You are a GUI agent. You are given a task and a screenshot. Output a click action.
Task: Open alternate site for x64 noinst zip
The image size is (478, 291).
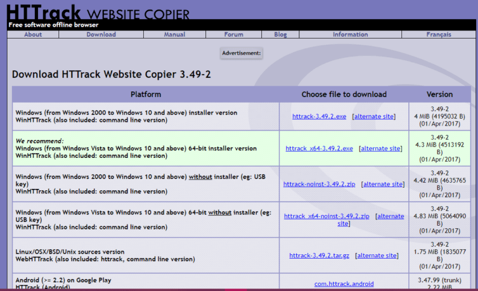coord(389,216)
